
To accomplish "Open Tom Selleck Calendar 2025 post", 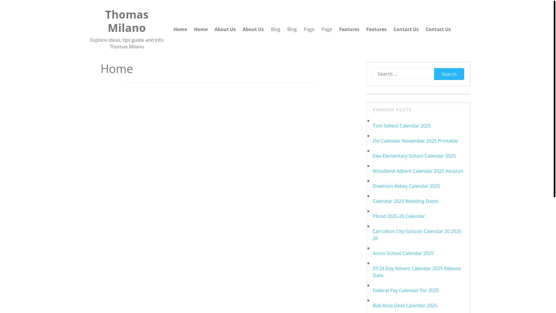I will [402, 126].
